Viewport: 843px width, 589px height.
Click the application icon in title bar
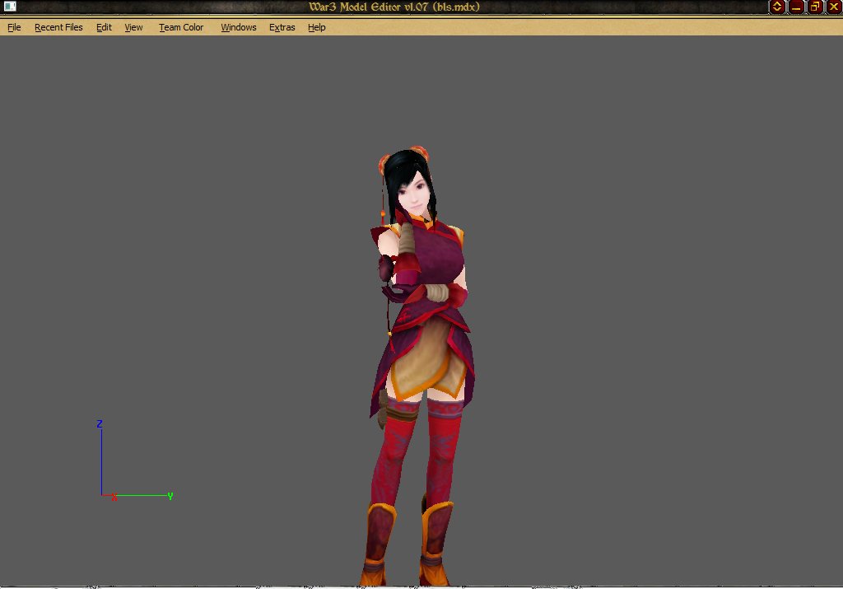tap(10, 7)
